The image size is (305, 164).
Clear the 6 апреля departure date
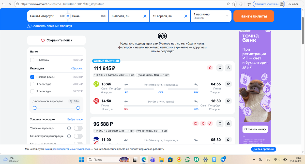pyautogui.click(x=145, y=16)
